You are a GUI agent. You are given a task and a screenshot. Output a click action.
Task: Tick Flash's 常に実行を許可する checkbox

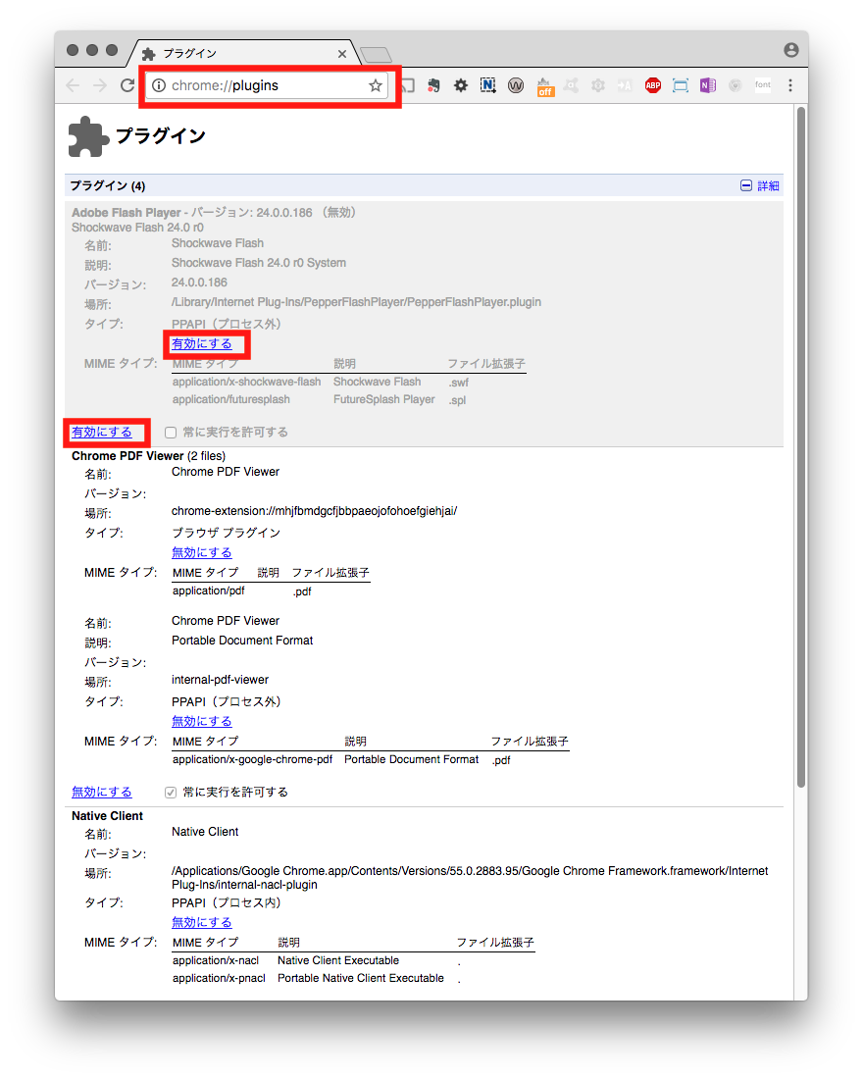tap(171, 433)
